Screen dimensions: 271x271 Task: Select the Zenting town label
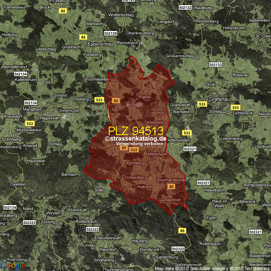(49, 221)
